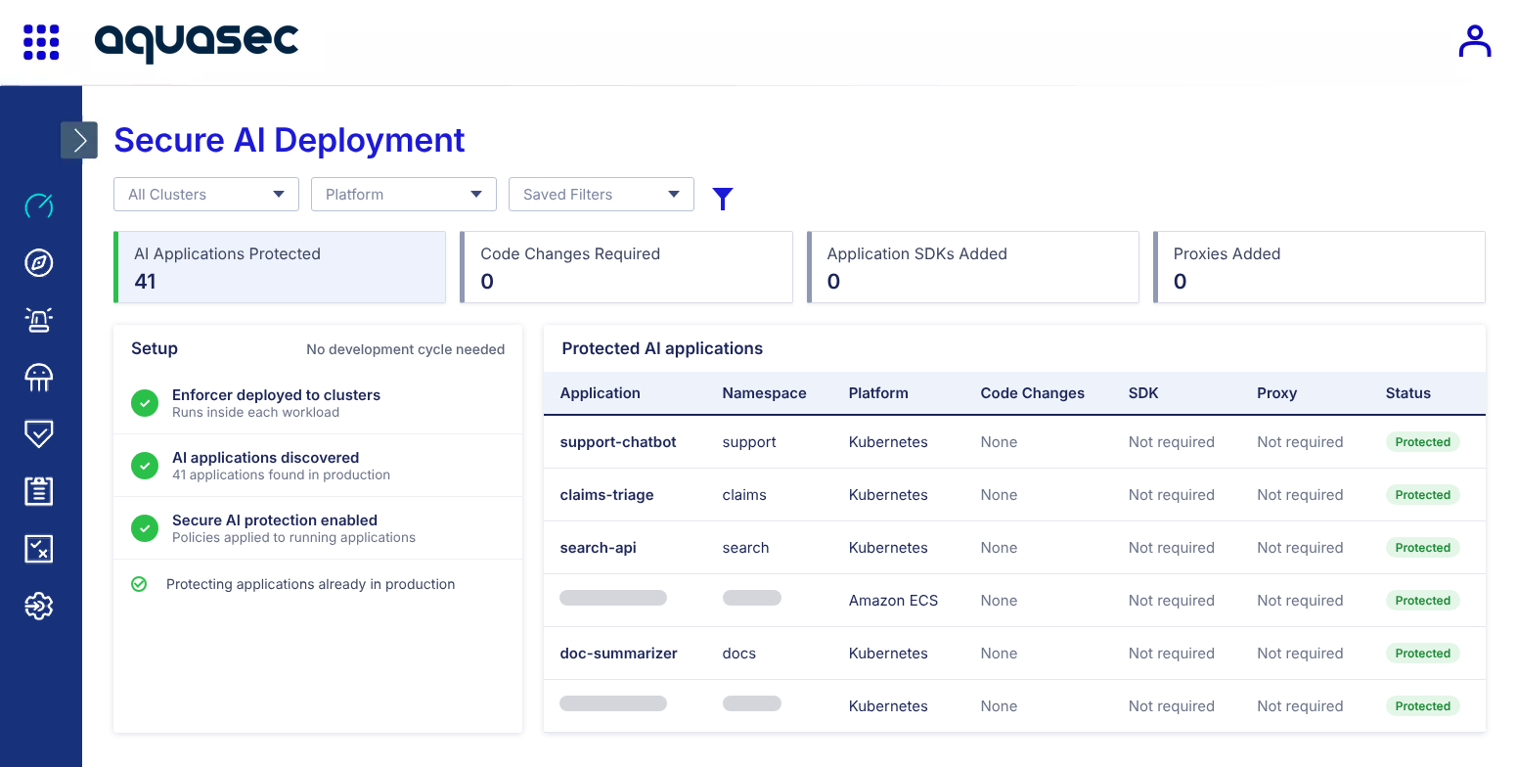The height and width of the screenshot is (767, 1517).
Task: Click green check beside Secure AI protection enabled
Action: point(145,528)
